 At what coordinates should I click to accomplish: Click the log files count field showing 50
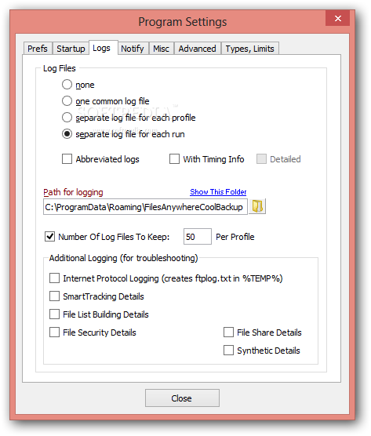click(x=197, y=237)
